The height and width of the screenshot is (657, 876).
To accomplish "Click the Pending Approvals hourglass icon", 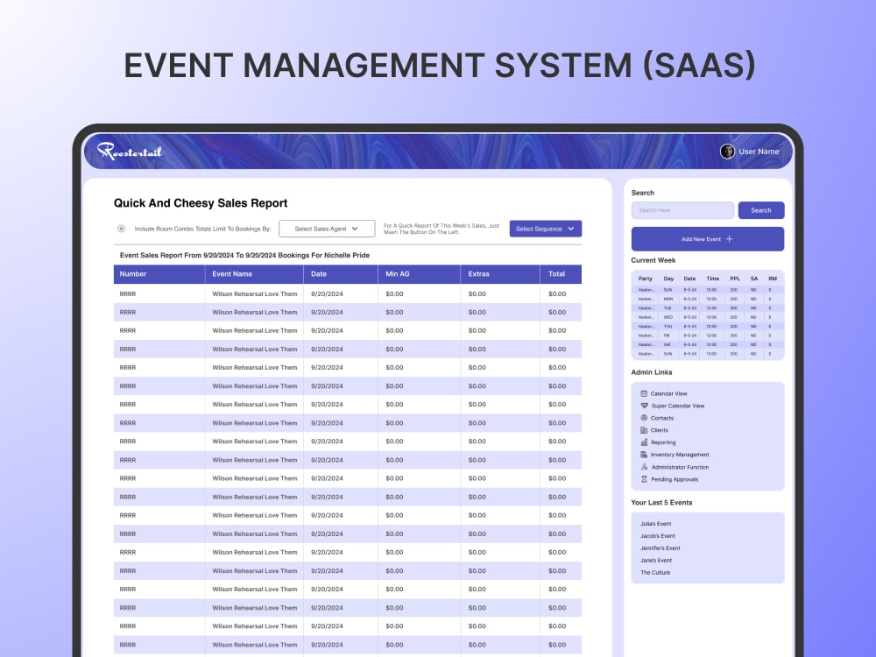I will coord(644,479).
